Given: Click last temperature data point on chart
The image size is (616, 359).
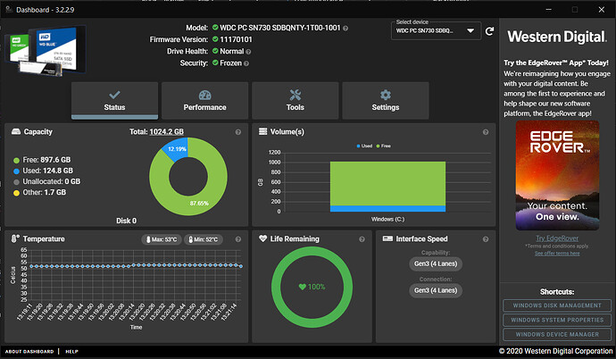Looking at the screenshot, I should [241, 266].
